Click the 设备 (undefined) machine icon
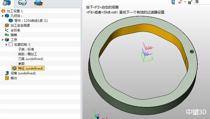The height and width of the screenshot is (119, 210). tap(7, 73)
